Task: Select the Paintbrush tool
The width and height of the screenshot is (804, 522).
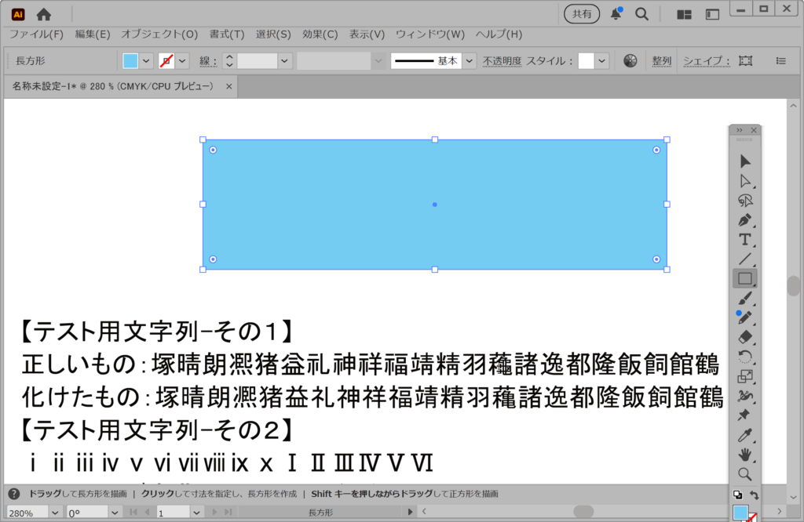Action: point(744,298)
